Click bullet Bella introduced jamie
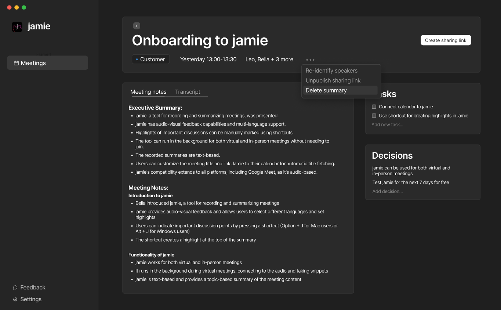Viewport: 501px width, 310px height. pyautogui.click(x=207, y=203)
